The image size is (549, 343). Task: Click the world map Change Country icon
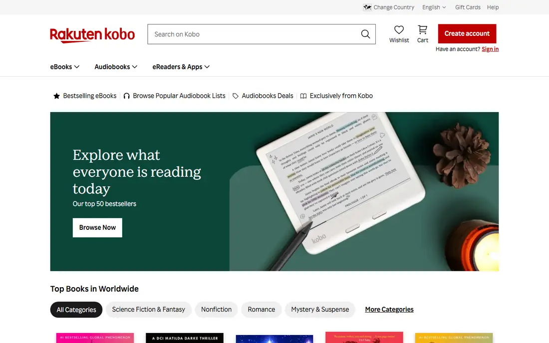pos(367,7)
